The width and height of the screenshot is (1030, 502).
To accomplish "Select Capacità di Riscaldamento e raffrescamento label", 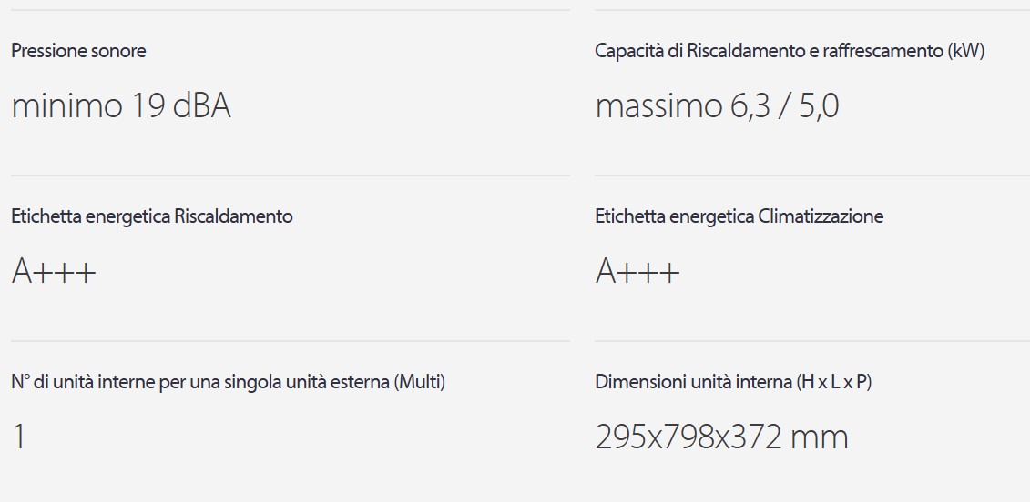I will (x=790, y=51).
